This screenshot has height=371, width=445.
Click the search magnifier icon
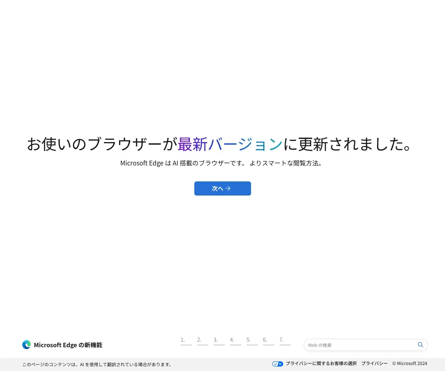point(421,345)
